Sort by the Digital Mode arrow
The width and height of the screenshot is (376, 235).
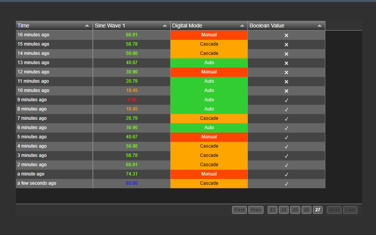[x=242, y=26]
